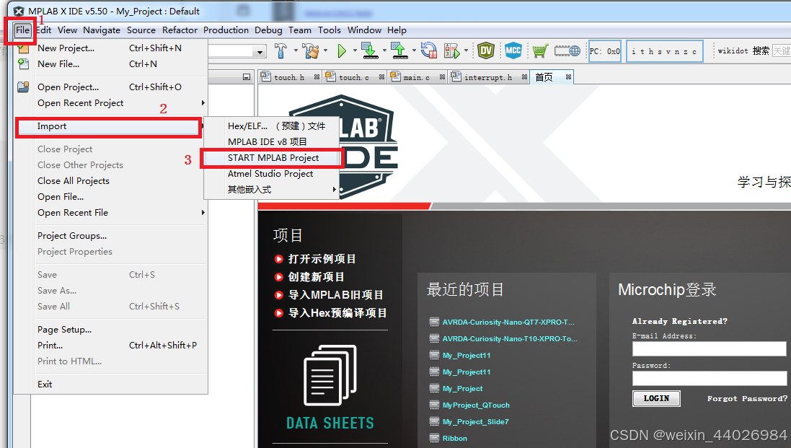Switch to the main.c tab
Image resolution: width=791 pixels, height=448 pixels.
point(416,77)
